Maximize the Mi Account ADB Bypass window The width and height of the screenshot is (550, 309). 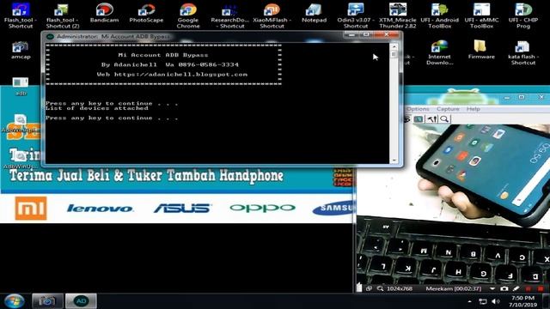coord(366,34)
